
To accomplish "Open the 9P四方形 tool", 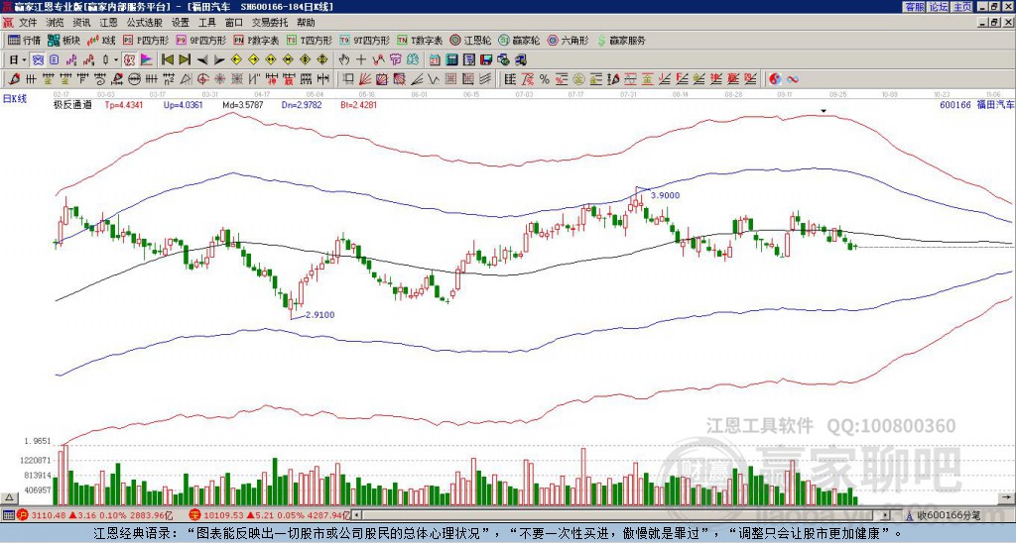I will (x=200, y=40).
